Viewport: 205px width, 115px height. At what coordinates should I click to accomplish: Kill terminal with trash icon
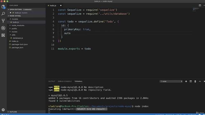click(195, 81)
